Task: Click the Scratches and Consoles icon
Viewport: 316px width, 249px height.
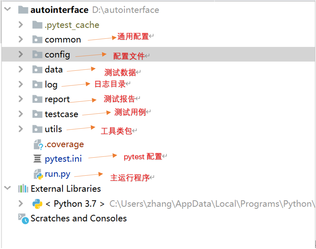Action: coord(23,219)
